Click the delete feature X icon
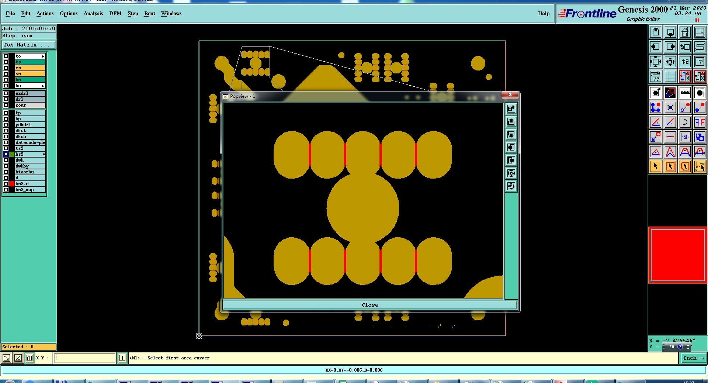Screen dimensions: 708x383 tap(670, 107)
